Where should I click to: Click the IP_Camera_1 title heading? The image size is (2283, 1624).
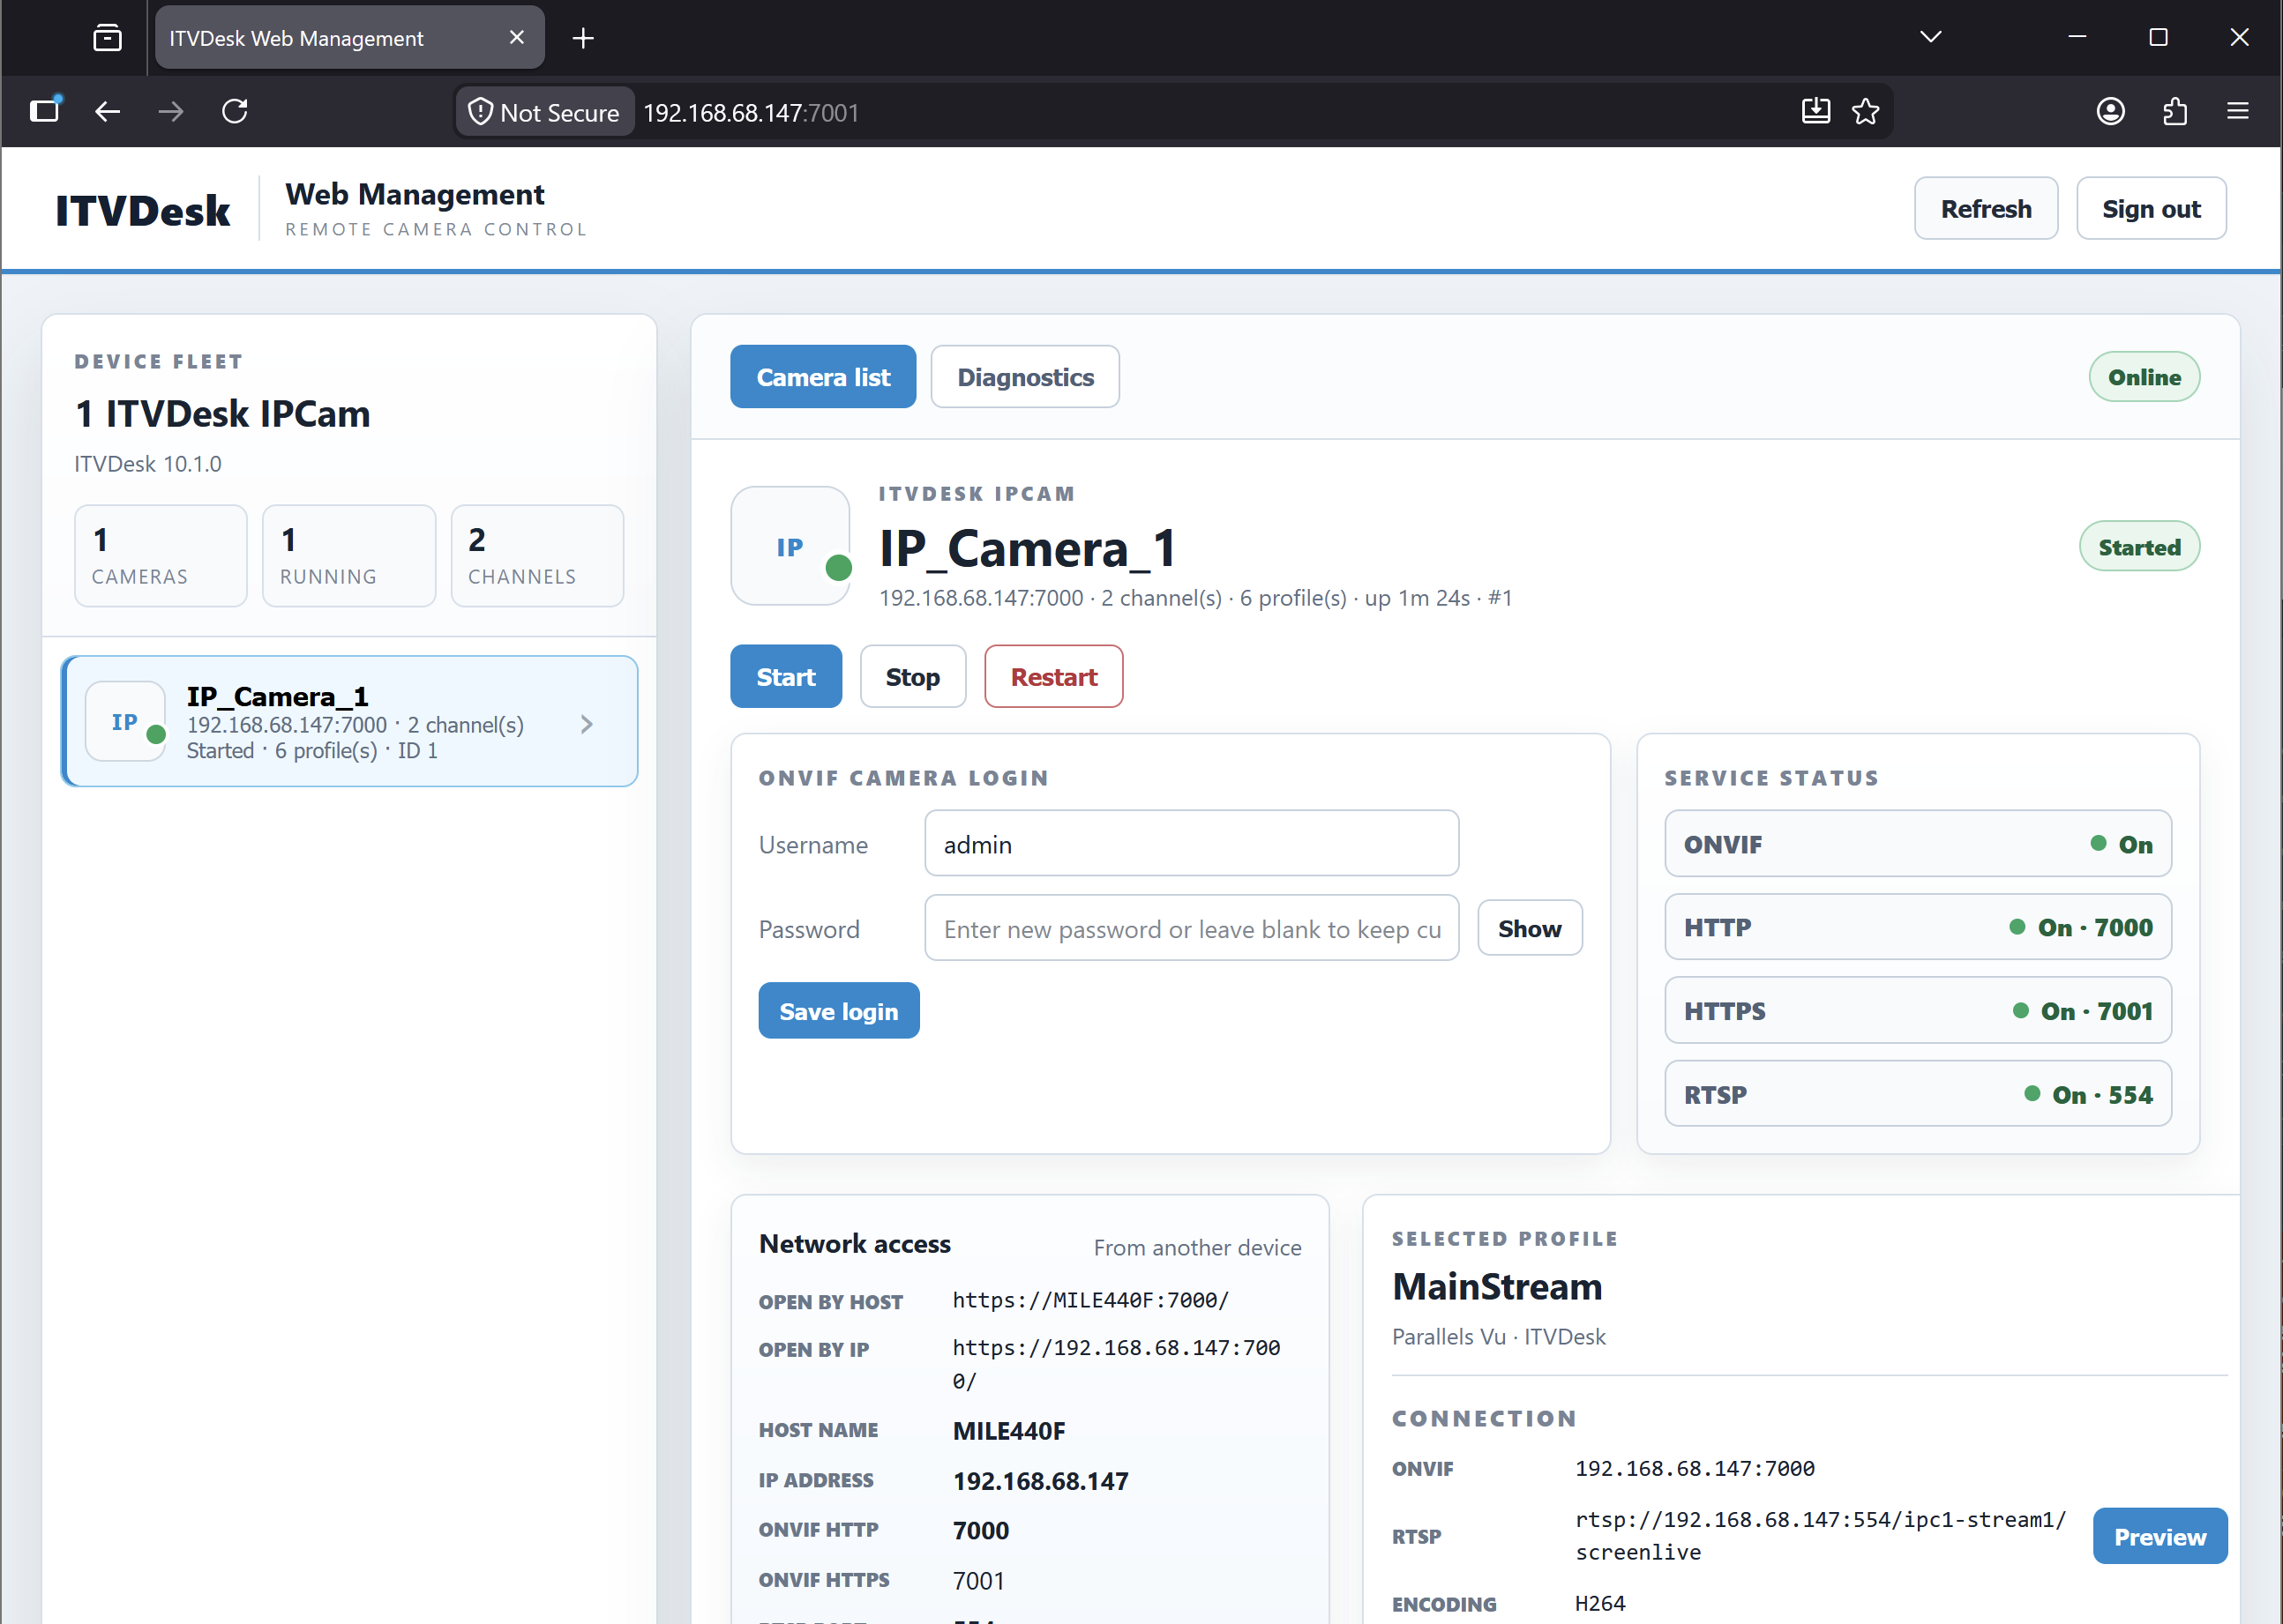[x=1028, y=549]
